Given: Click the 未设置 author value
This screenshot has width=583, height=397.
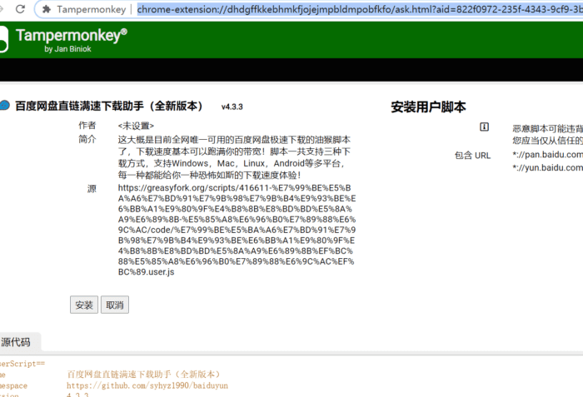Looking at the screenshot, I should pos(136,126).
